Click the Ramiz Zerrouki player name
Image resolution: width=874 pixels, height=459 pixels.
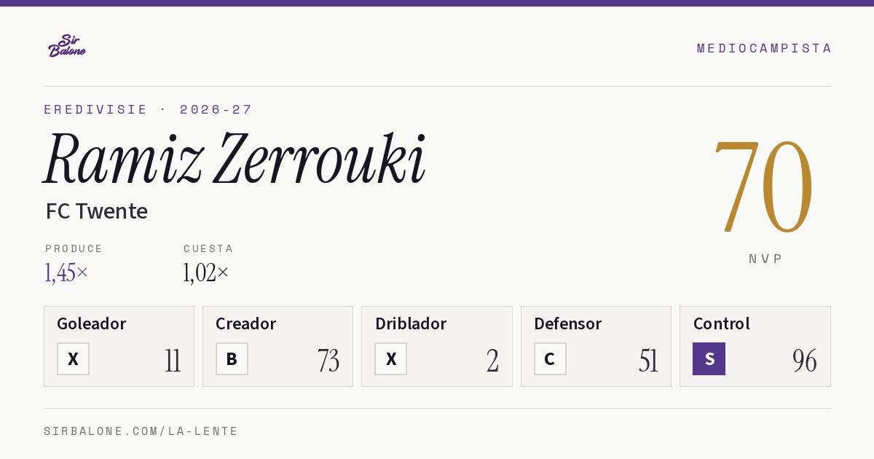tap(235, 159)
